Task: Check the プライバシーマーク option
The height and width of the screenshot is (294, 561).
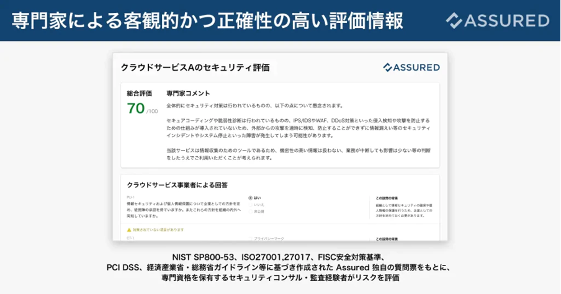Action: coord(251,239)
